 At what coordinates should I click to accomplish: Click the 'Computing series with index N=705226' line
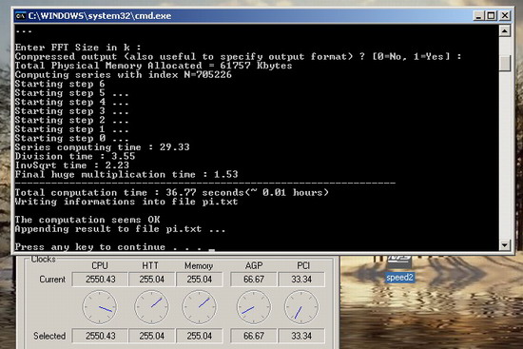tap(123, 74)
